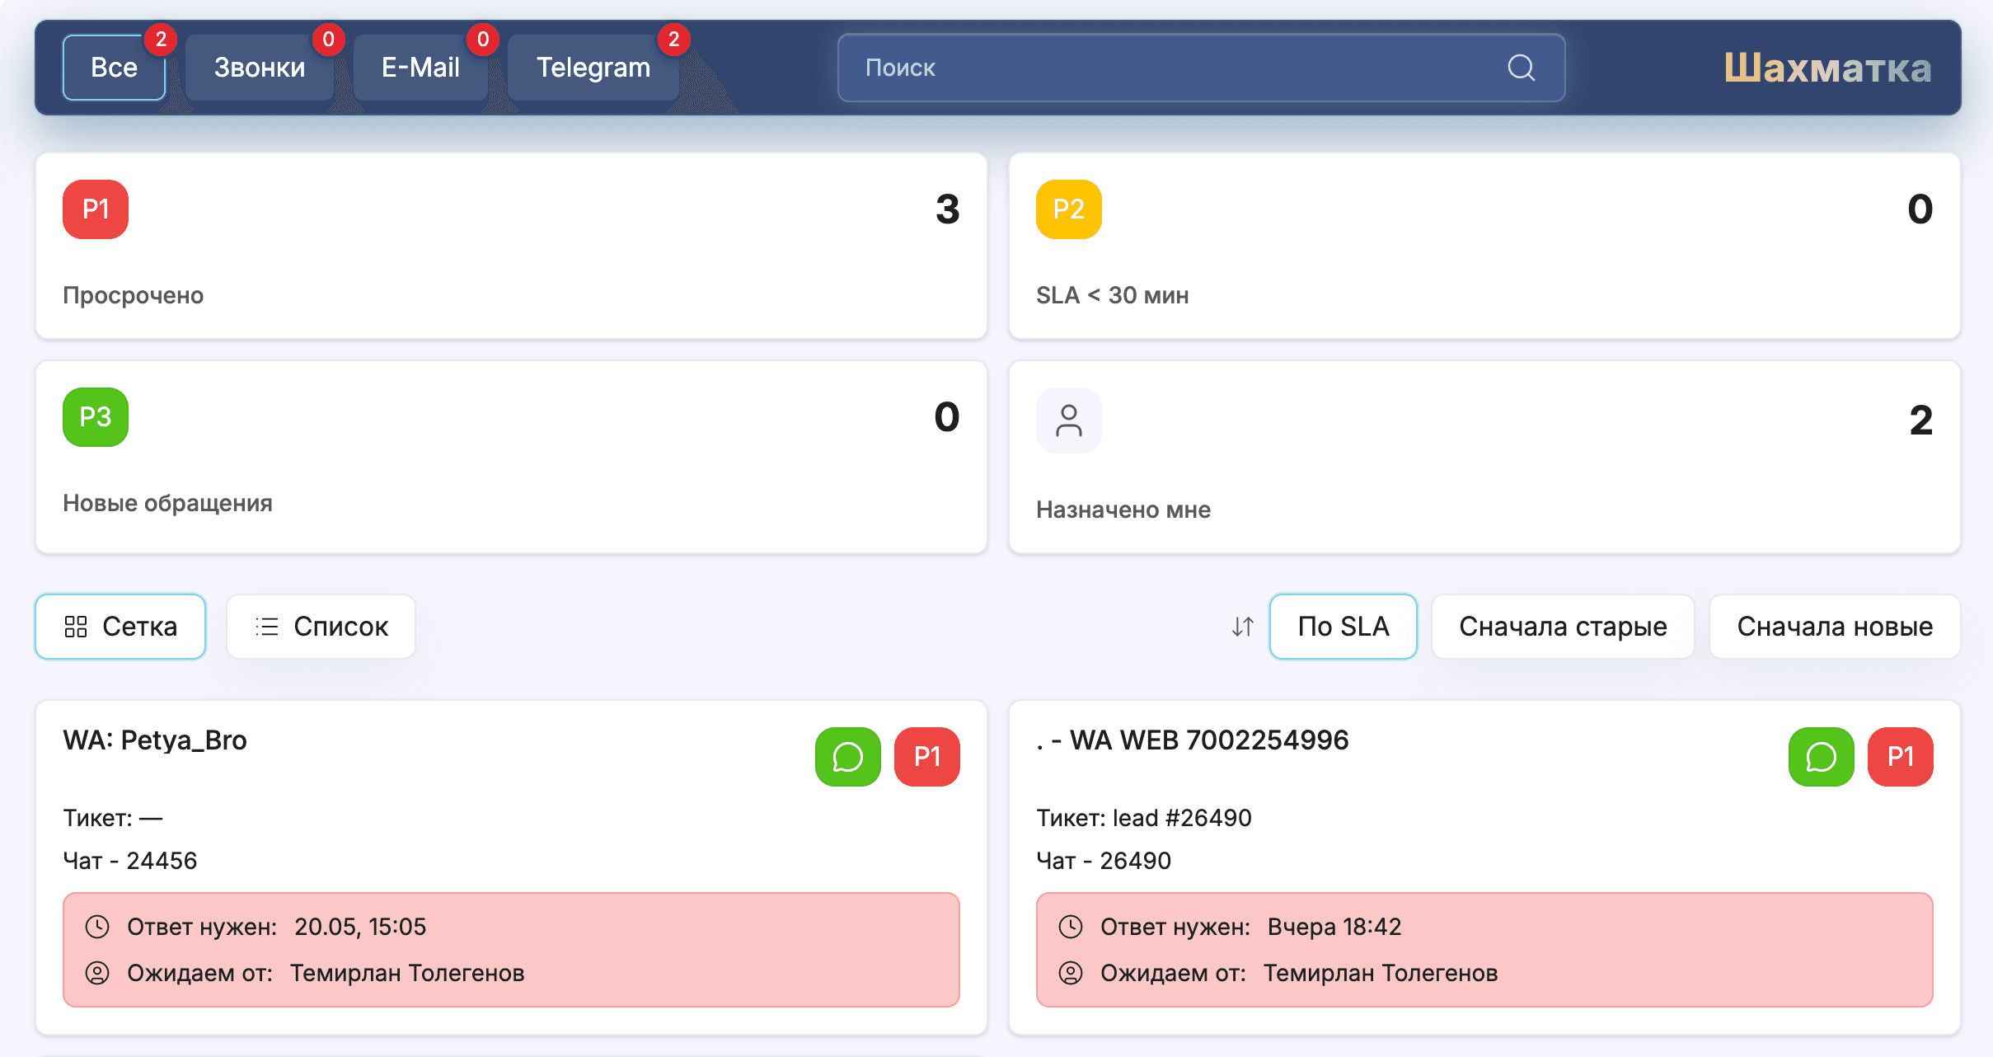Select the Все tab
The height and width of the screenshot is (1057, 1993).
click(x=114, y=68)
